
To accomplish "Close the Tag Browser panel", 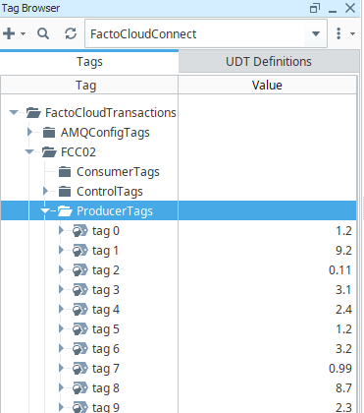I will [x=350, y=8].
